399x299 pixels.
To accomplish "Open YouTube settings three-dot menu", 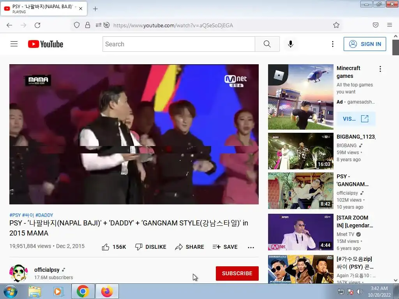I will [x=333, y=44].
